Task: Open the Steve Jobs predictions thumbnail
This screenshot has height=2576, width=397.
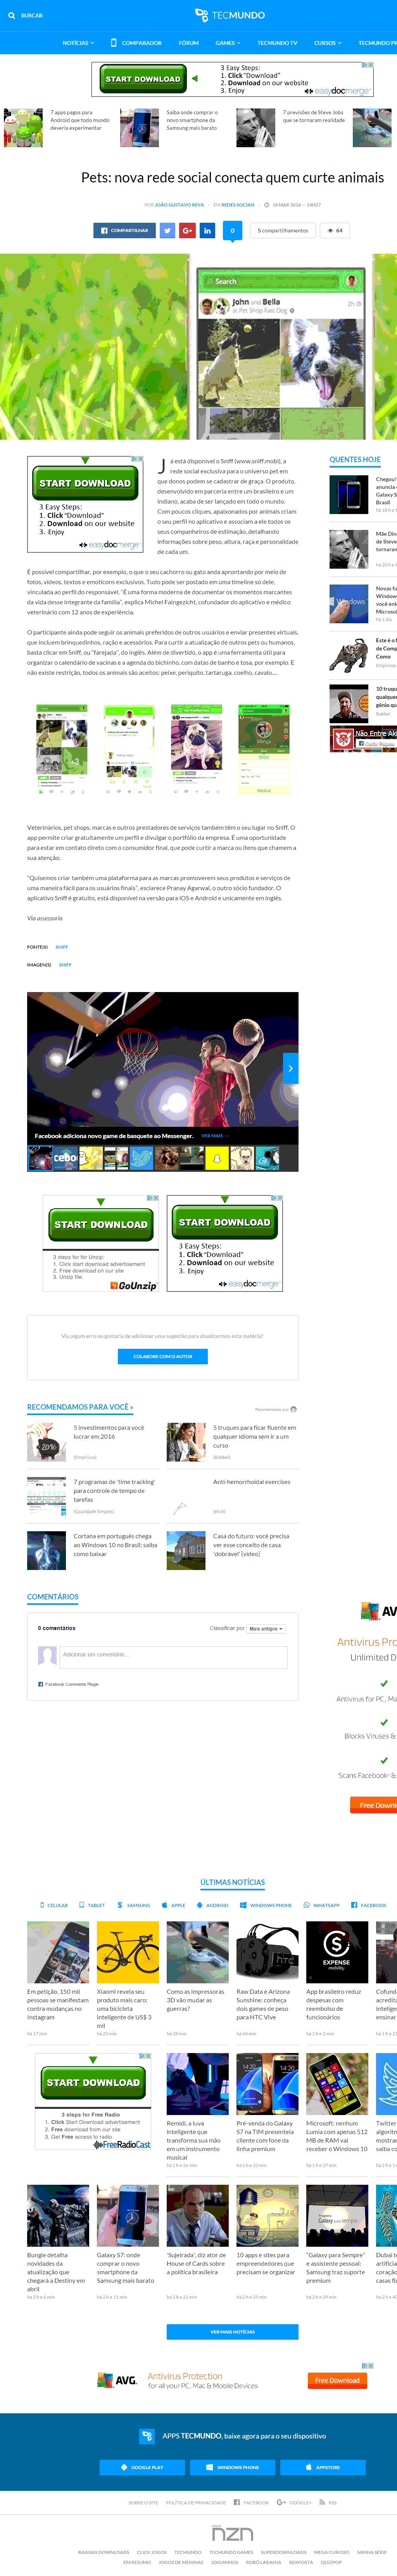Action: 255,127
